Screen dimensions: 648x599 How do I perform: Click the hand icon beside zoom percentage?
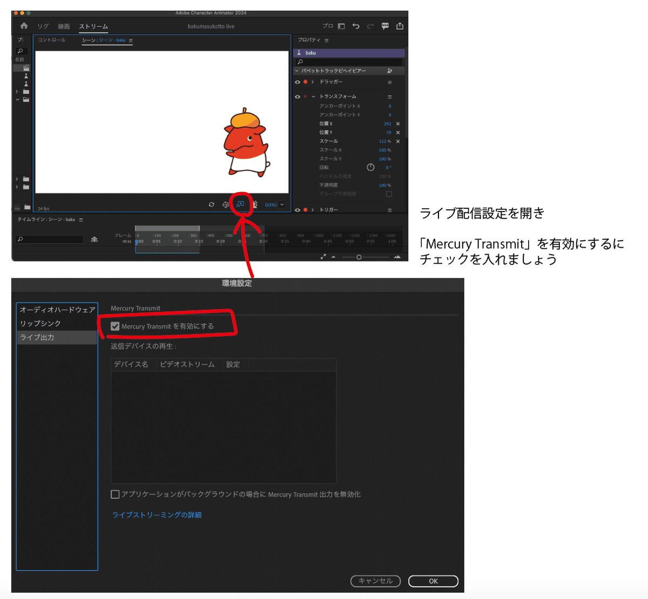point(255,205)
